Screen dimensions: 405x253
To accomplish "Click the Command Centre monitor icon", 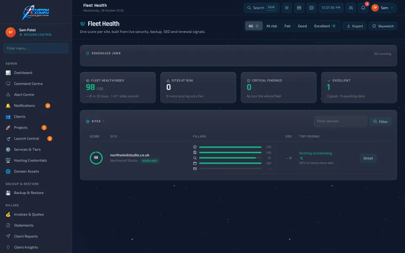I will (x=8, y=83).
